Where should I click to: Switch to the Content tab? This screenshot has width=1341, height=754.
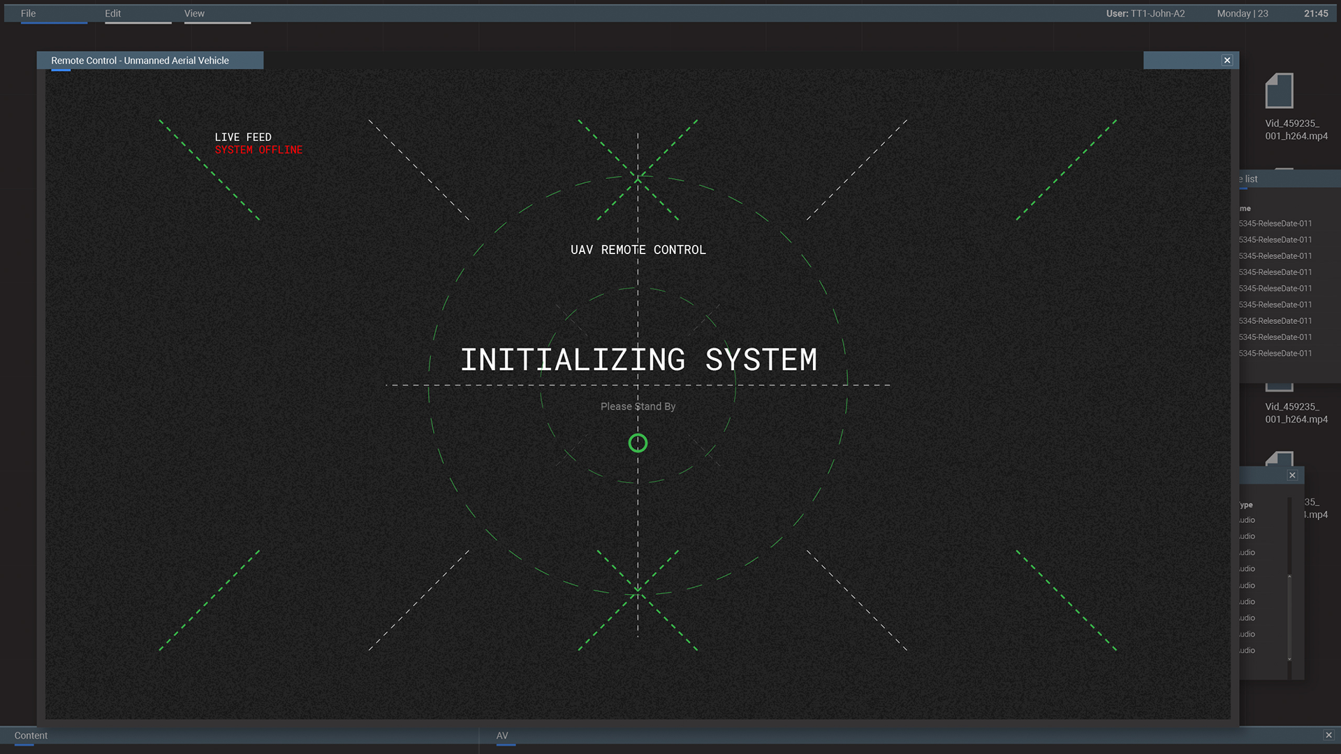point(31,736)
